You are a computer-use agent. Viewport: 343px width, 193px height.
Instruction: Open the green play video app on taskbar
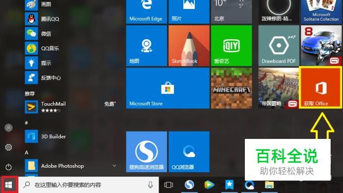209,185
